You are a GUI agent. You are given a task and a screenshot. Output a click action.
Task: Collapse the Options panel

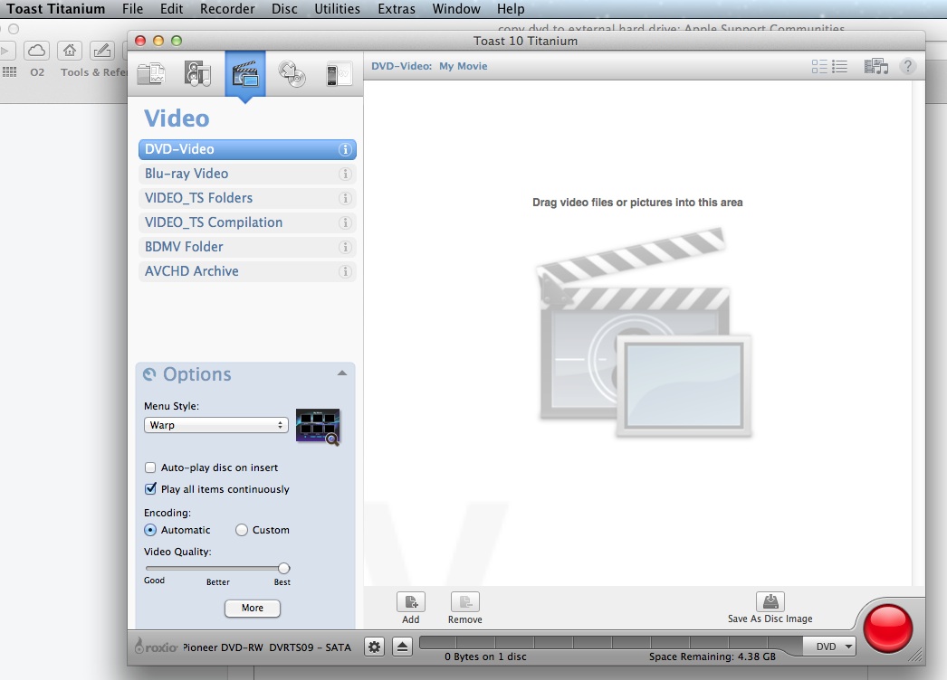point(342,371)
